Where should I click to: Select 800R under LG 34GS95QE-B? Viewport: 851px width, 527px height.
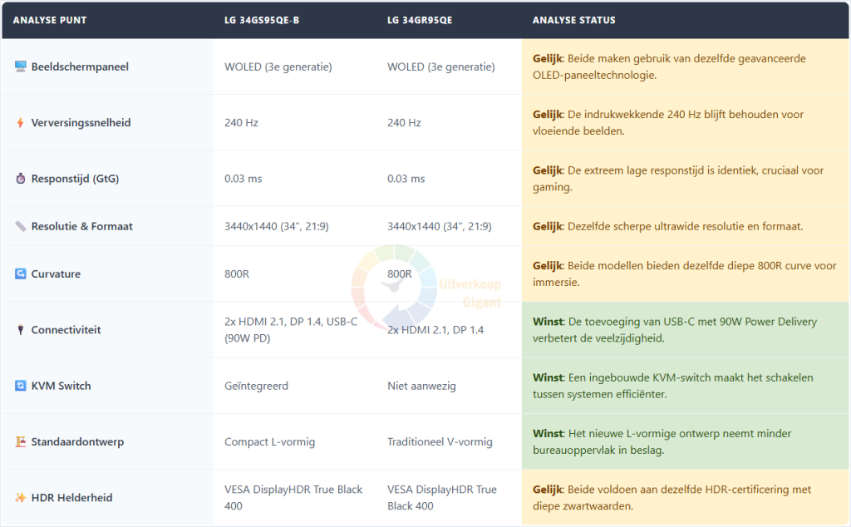point(237,273)
